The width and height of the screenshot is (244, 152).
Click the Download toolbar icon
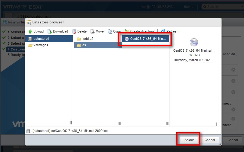click(x=50, y=31)
